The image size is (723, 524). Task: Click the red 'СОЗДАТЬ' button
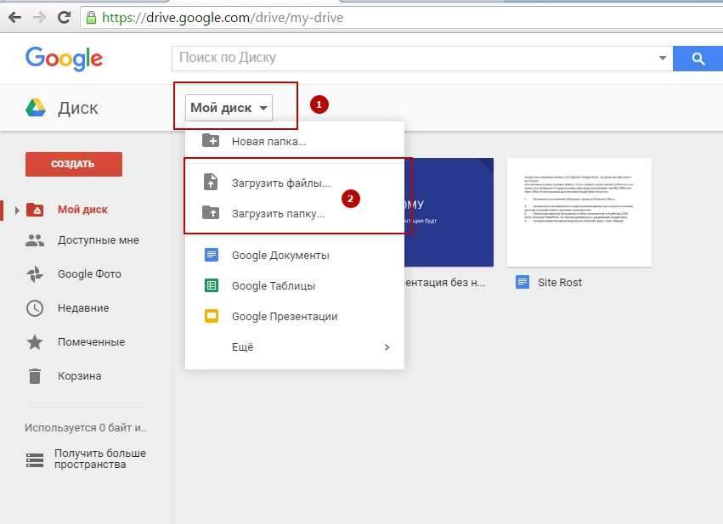[x=74, y=164]
